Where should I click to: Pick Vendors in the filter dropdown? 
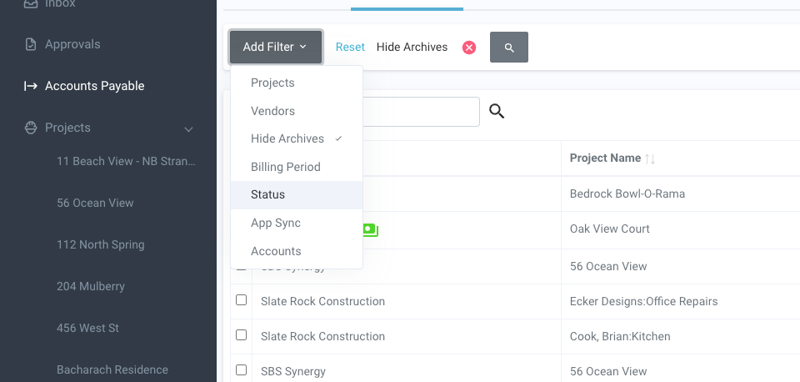pyautogui.click(x=273, y=111)
